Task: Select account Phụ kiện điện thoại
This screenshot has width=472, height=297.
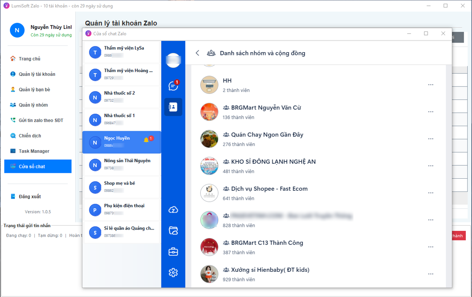Action: tap(122, 210)
